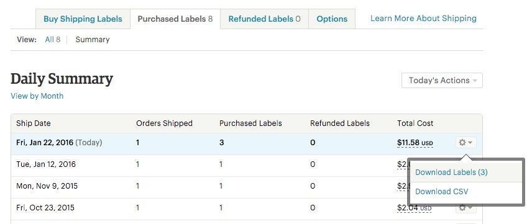Viewport: 532px width, 224px height.
Task: Open Learn More About Shipping link
Action: [423, 18]
